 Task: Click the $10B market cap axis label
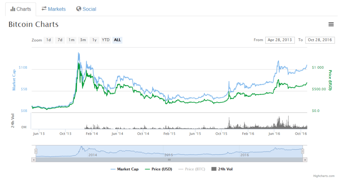pyautogui.click(x=23, y=67)
